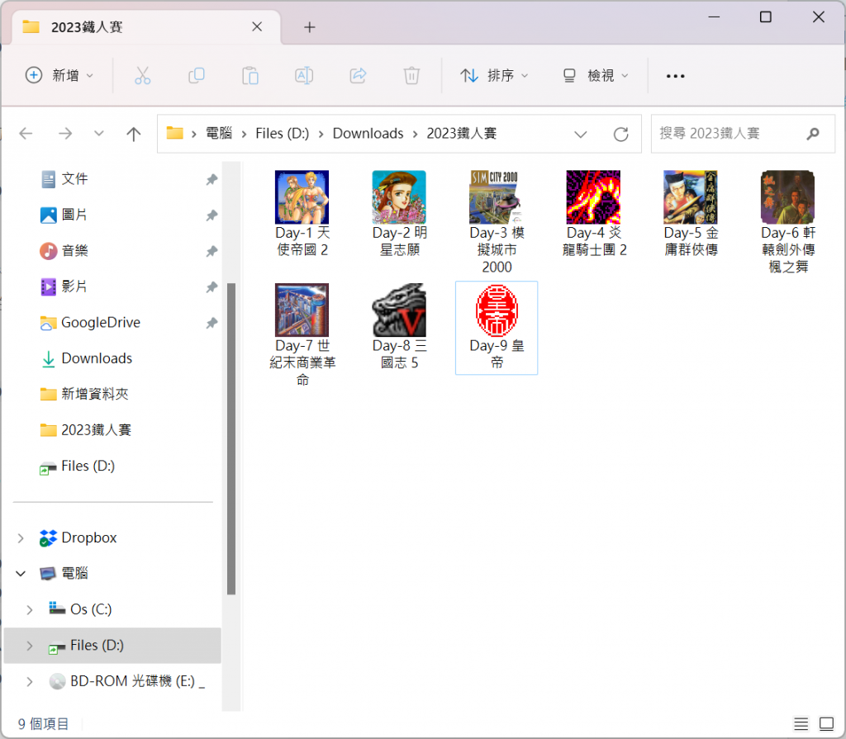Open the 排序 sort dropdown
Image resolution: width=846 pixels, height=739 pixels.
(x=494, y=75)
